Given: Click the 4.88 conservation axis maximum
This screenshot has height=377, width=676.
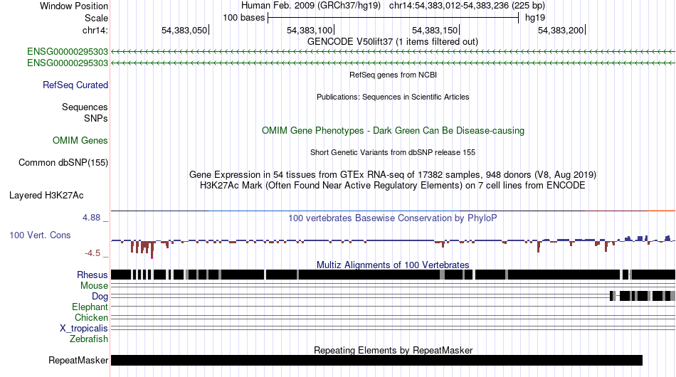Looking at the screenshot, I should [x=91, y=218].
